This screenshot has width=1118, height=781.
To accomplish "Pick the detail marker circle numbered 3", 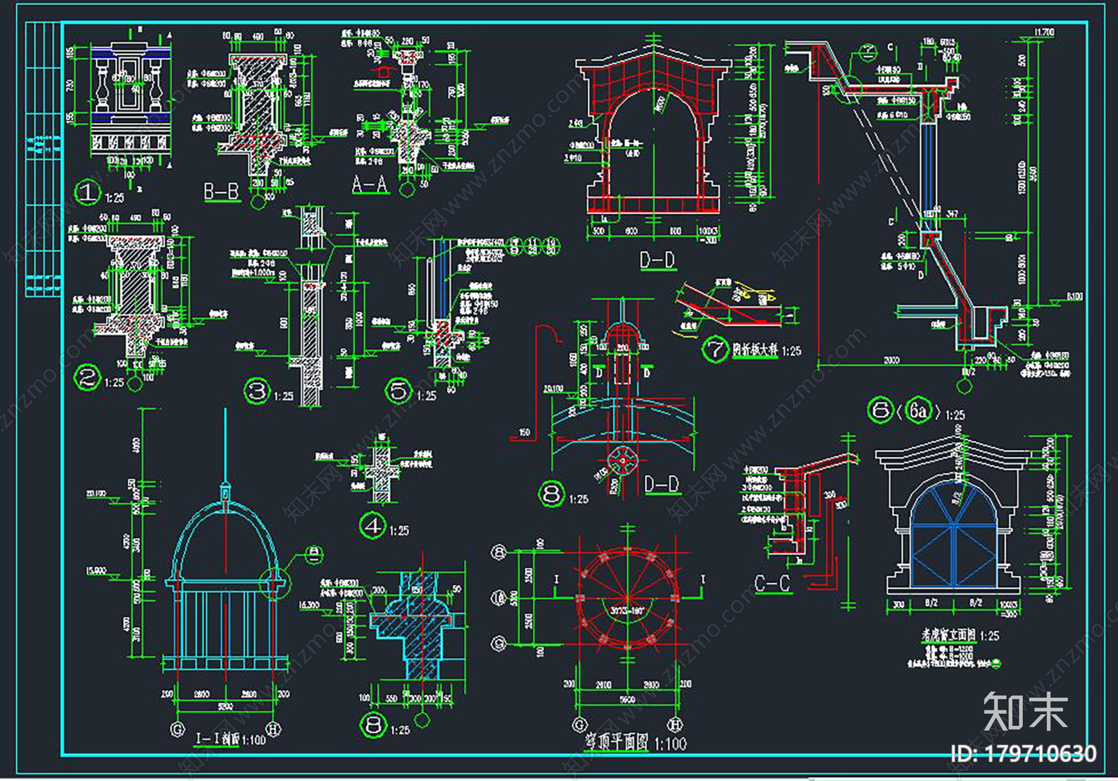I will point(256,391).
